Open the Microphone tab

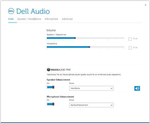(51, 19)
